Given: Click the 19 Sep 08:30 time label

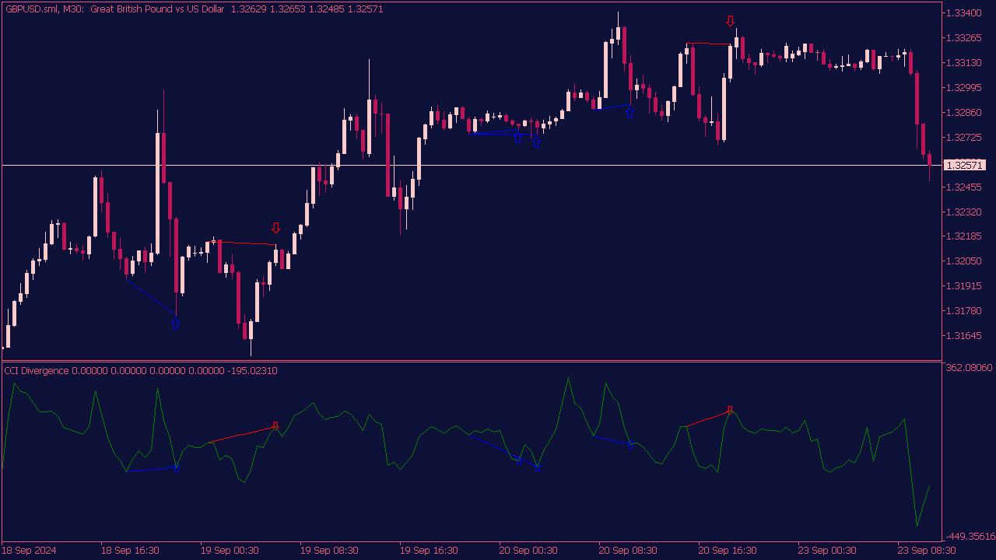Looking at the screenshot, I should point(329,550).
